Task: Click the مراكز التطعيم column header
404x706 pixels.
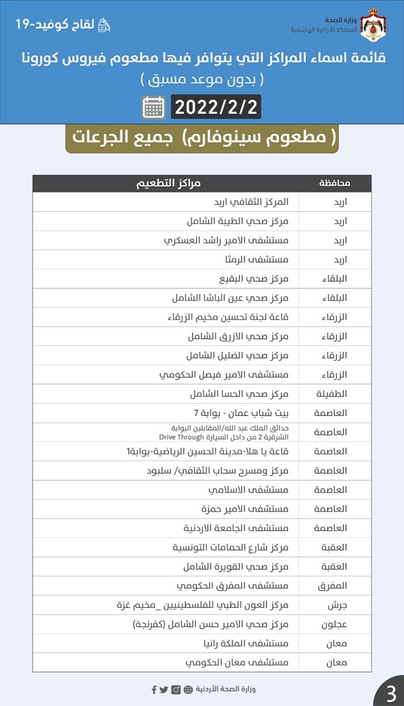Action: [x=169, y=184]
